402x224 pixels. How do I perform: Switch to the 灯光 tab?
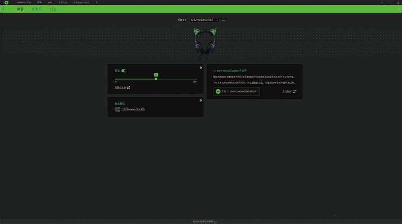tap(53, 9)
